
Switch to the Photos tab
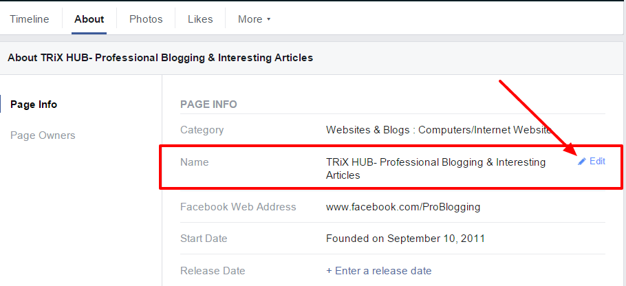coord(146,19)
